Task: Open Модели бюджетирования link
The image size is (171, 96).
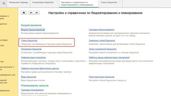Action: pos(33,30)
